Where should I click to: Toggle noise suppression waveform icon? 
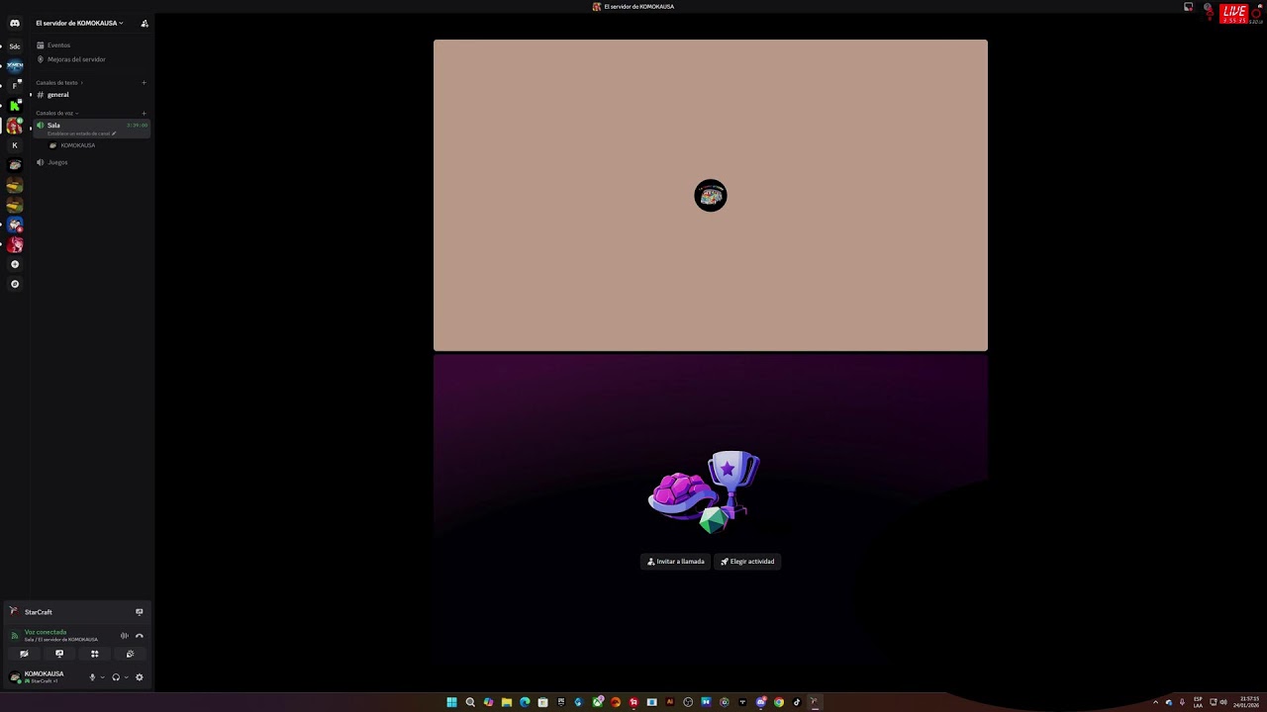pyautogui.click(x=124, y=636)
